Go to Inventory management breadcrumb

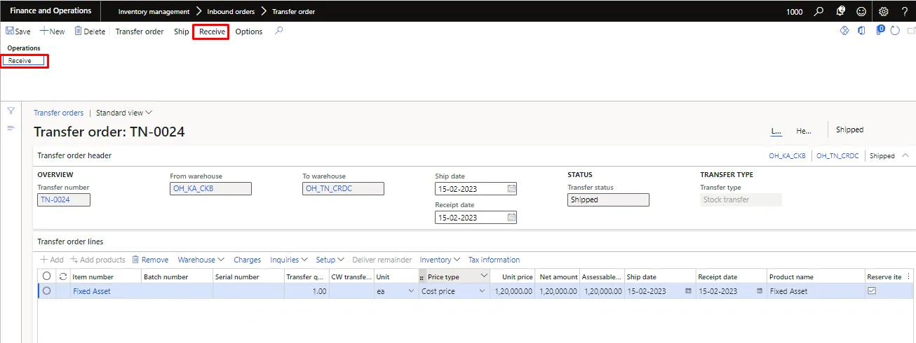(x=154, y=12)
